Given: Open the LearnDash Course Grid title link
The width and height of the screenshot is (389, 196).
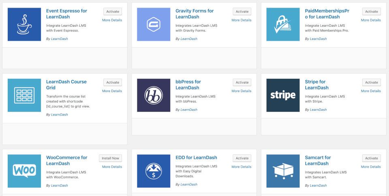Looking at the screenshot, I should (66, 84).
